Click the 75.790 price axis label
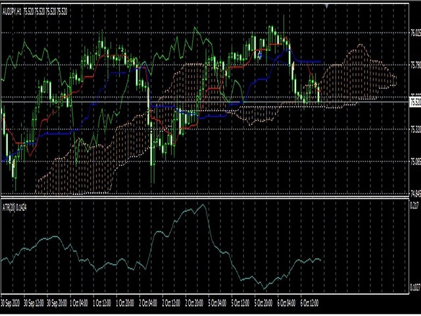This screenshot has height=316, width=421. point(416,65)
